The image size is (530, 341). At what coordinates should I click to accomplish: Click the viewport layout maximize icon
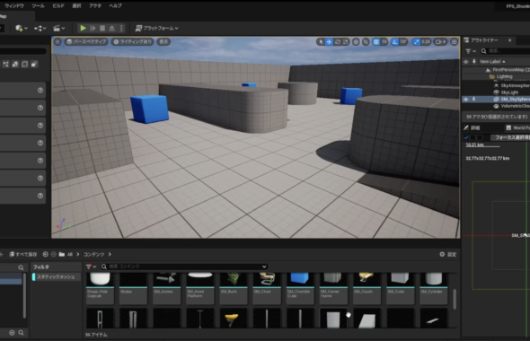454,42
